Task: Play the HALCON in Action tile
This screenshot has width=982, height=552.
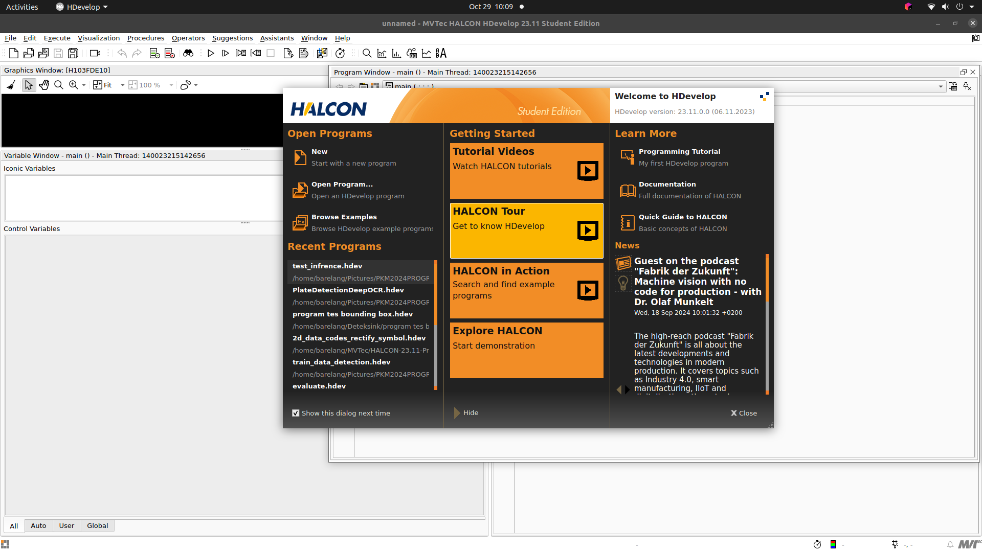Action: (x=588, y=290)
